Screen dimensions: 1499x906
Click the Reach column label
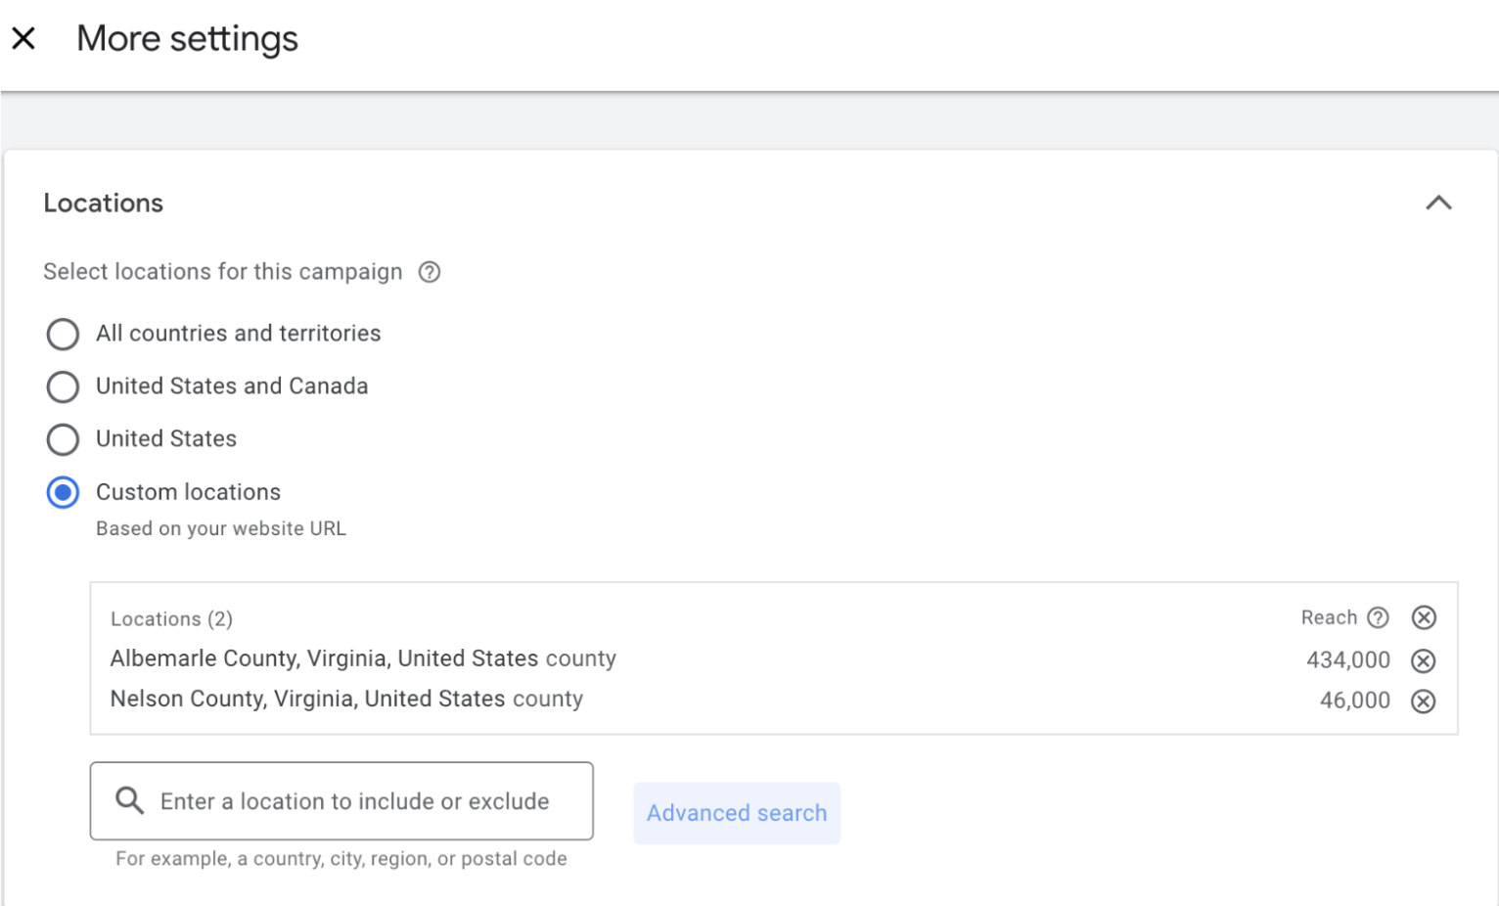(x=1328, y=617)
